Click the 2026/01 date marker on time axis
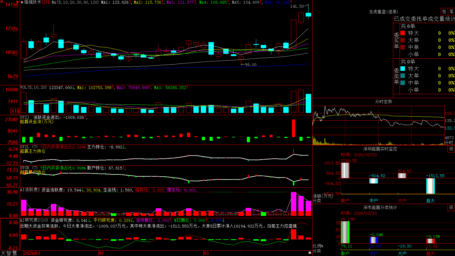The height and width of the screenshot is (256, 455). coord(32,253)
